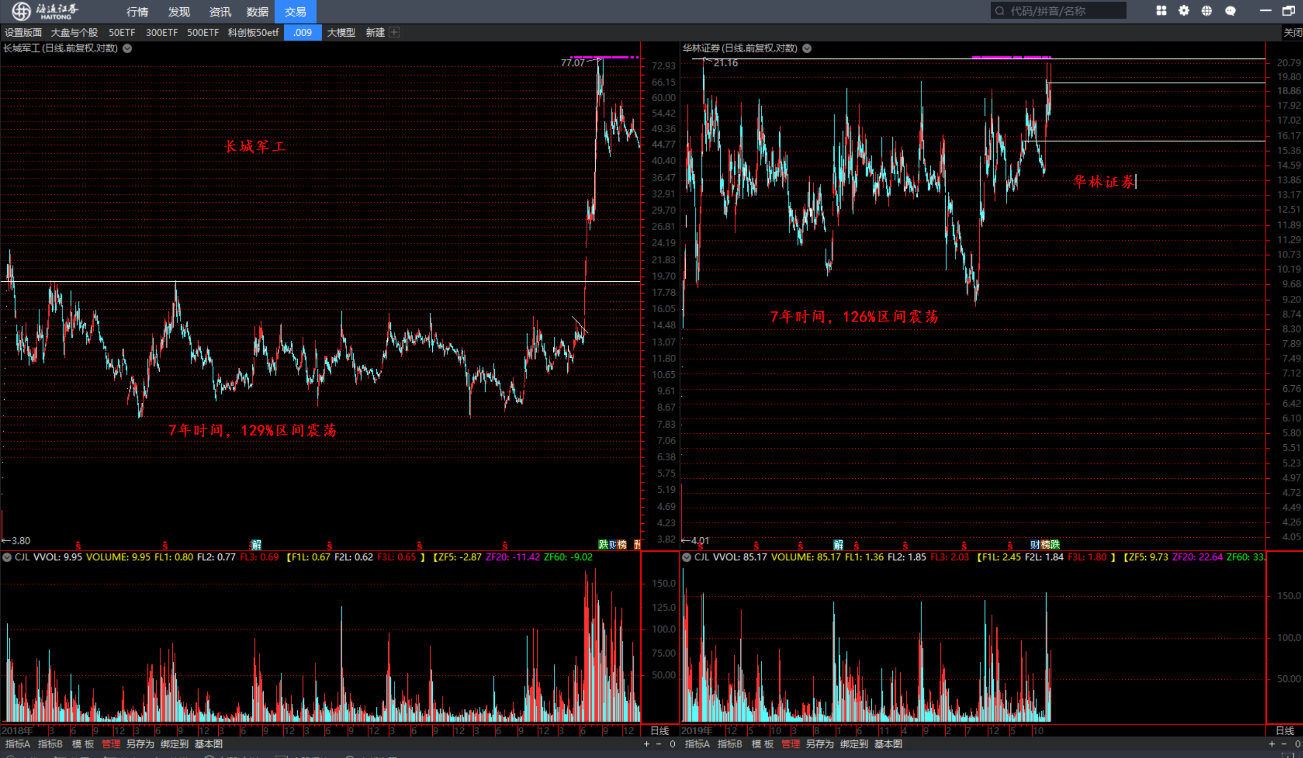This screenshot has width=1303, height=758.
Task: Click the globe network icon
Action: 1207,11
